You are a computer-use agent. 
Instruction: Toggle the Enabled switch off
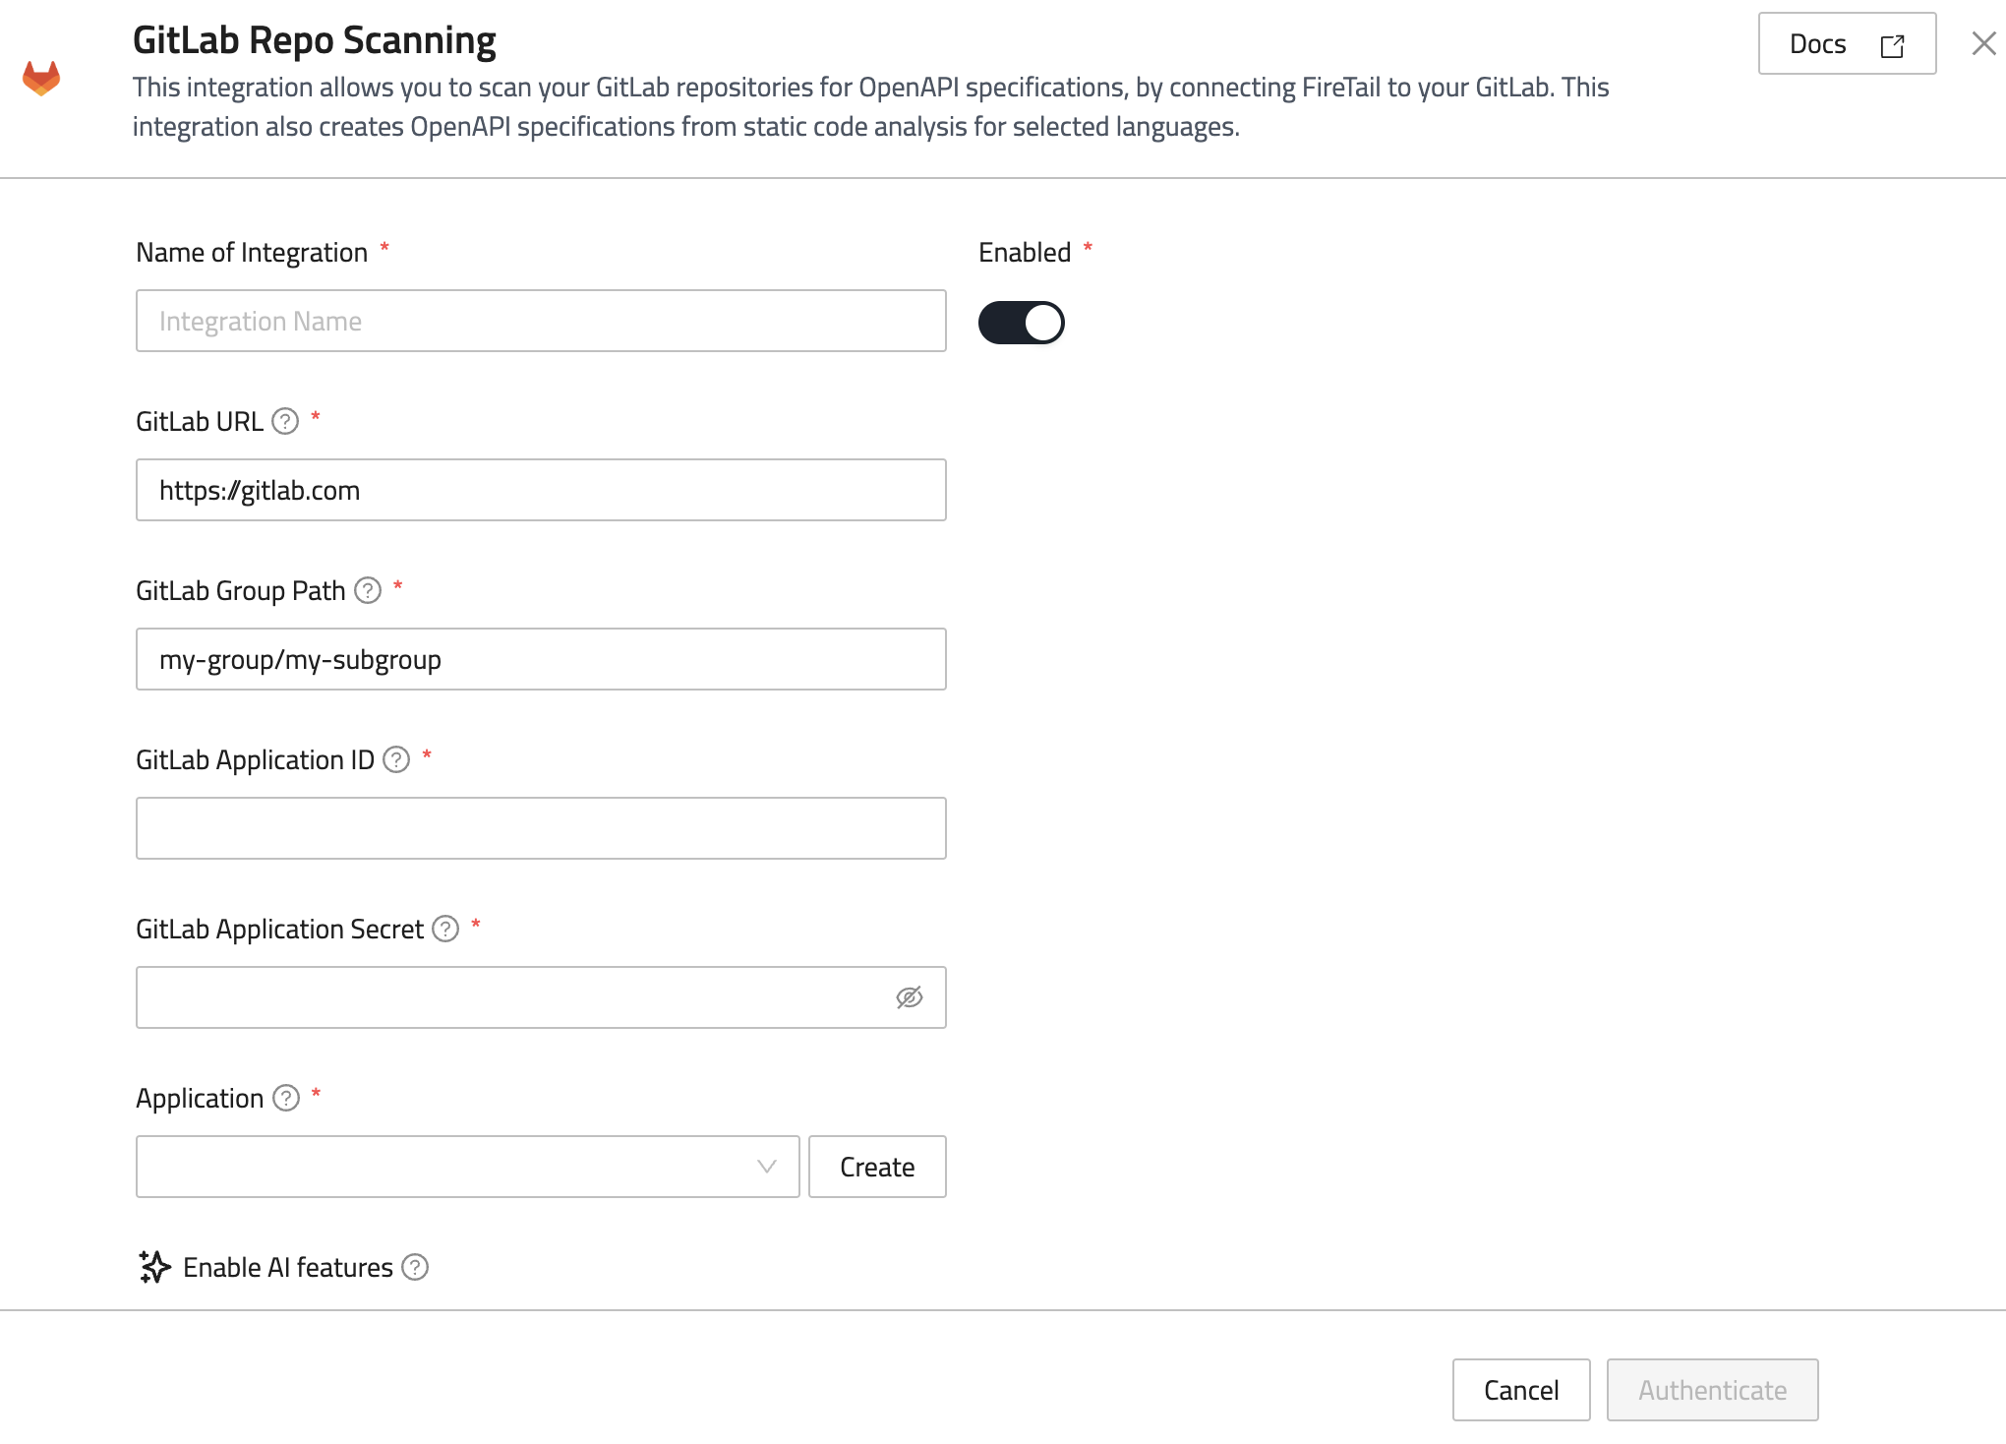tap(1021, 323)
